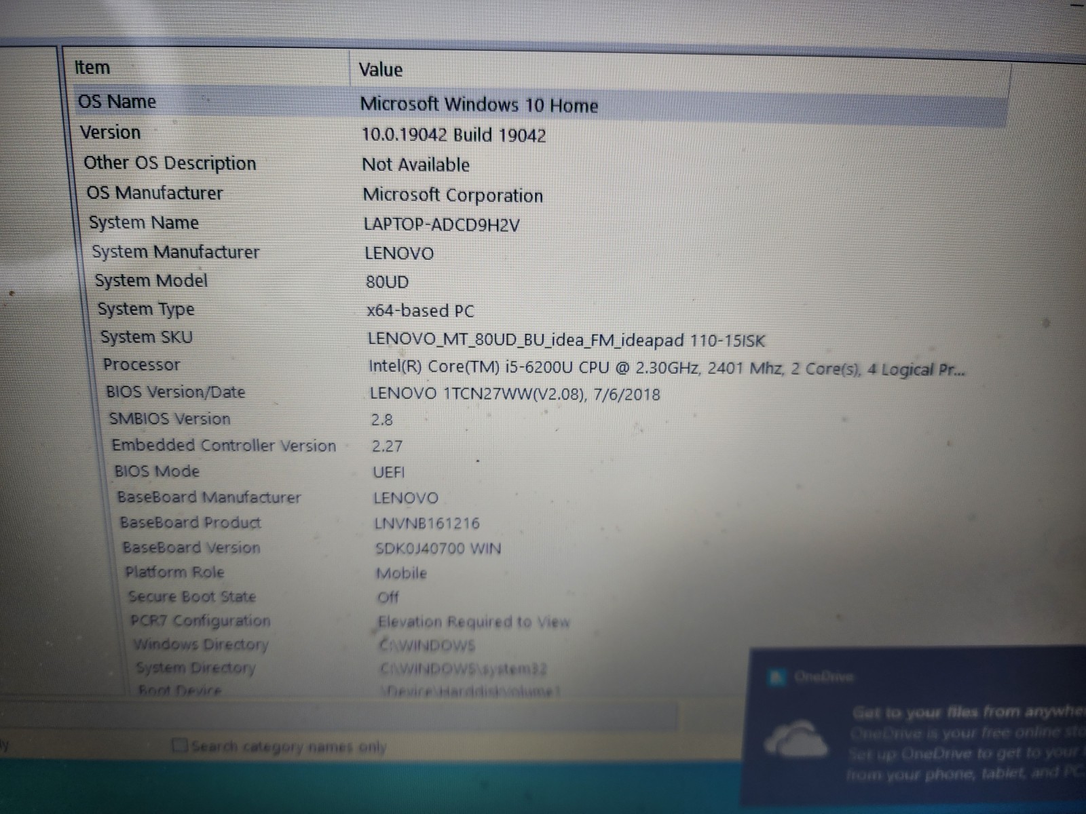Click the 'C:\WINDOWS\system32' value

(x=462, y=669)
